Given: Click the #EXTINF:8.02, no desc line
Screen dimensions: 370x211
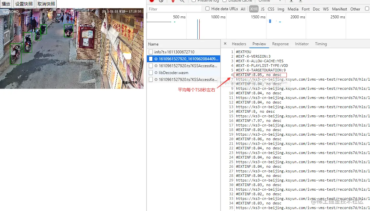Looking at the screenshot, I should [258, 194].
